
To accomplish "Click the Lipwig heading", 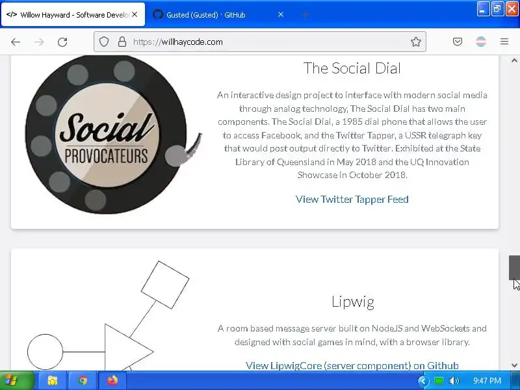I will (x=353, y=302).
